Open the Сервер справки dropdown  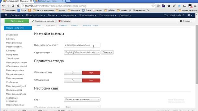coord(82,52)
